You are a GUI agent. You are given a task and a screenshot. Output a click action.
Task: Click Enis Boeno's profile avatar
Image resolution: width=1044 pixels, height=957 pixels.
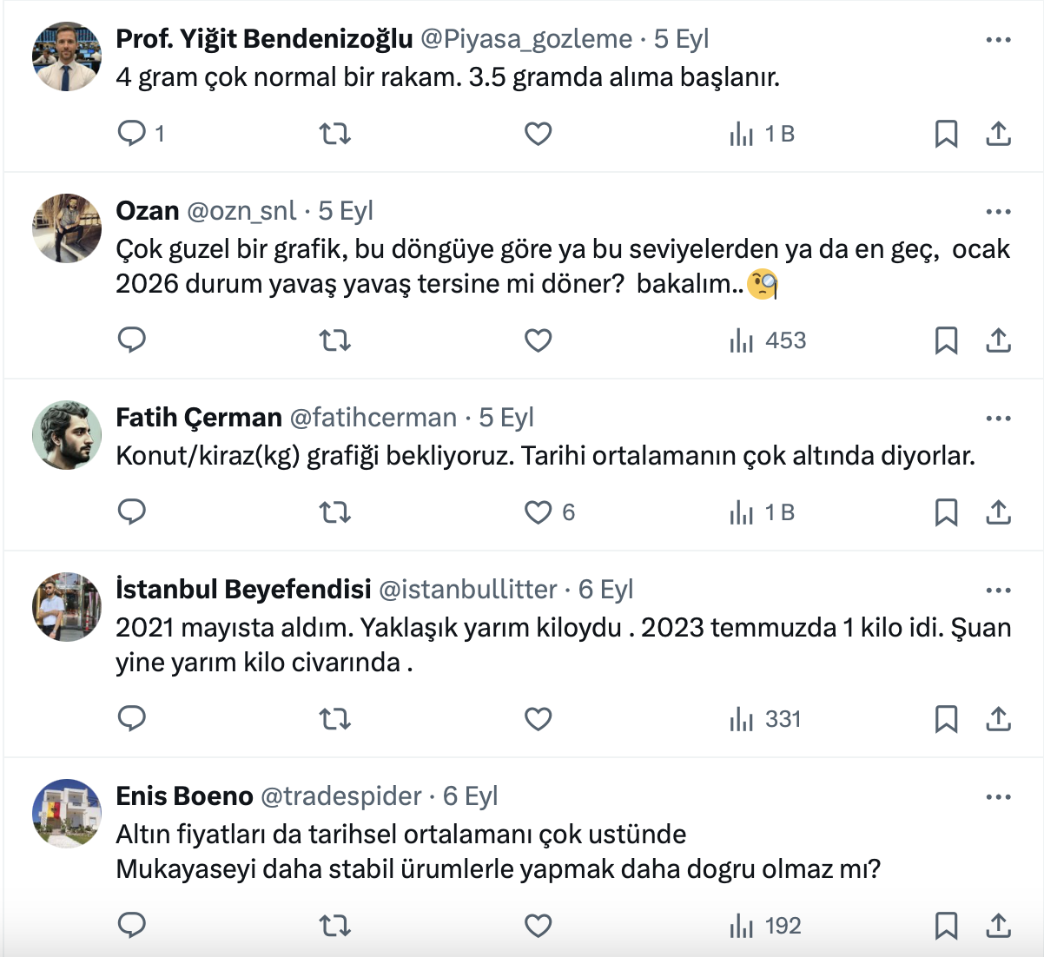point(67,814)
